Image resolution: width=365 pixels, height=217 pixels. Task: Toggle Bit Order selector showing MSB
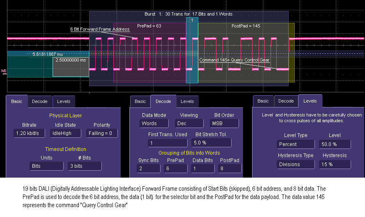[224, 123]
